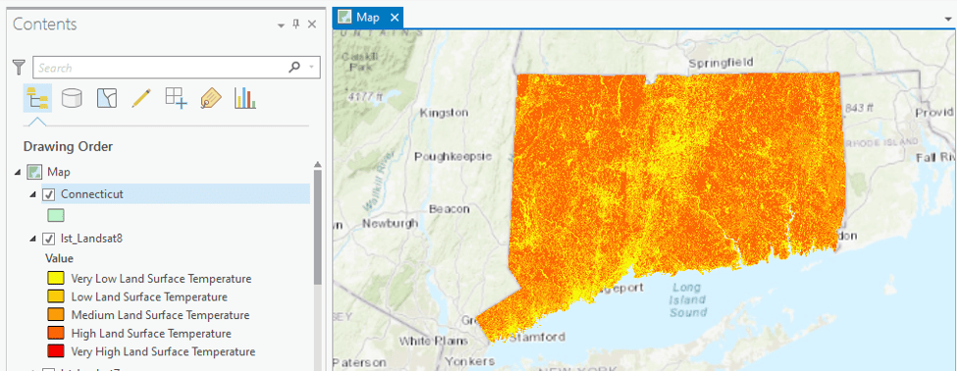This screenshot has height=372, width=959.
Task: Click the Medium temperature orange swatch
Action: 56,315
